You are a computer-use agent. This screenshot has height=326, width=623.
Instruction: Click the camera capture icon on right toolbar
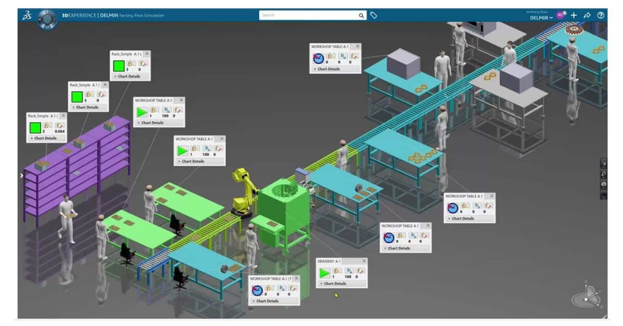click(x=604, y=183)
